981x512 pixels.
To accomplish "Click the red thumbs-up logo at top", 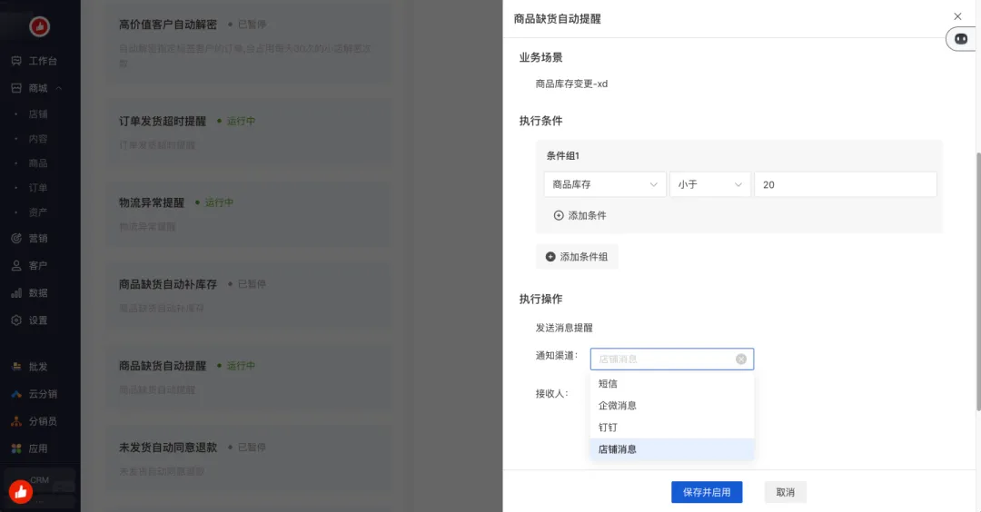I will [x=39, y=27].
